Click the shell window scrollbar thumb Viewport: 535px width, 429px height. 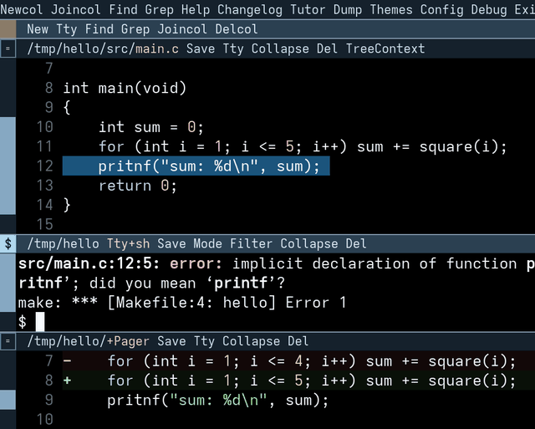pyautogui.click(x=8, y=283)
